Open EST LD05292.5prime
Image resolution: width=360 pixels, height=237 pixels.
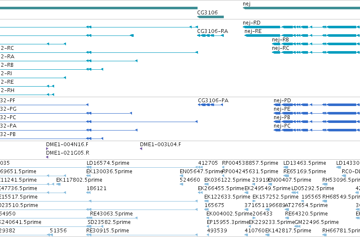point(313,188)
